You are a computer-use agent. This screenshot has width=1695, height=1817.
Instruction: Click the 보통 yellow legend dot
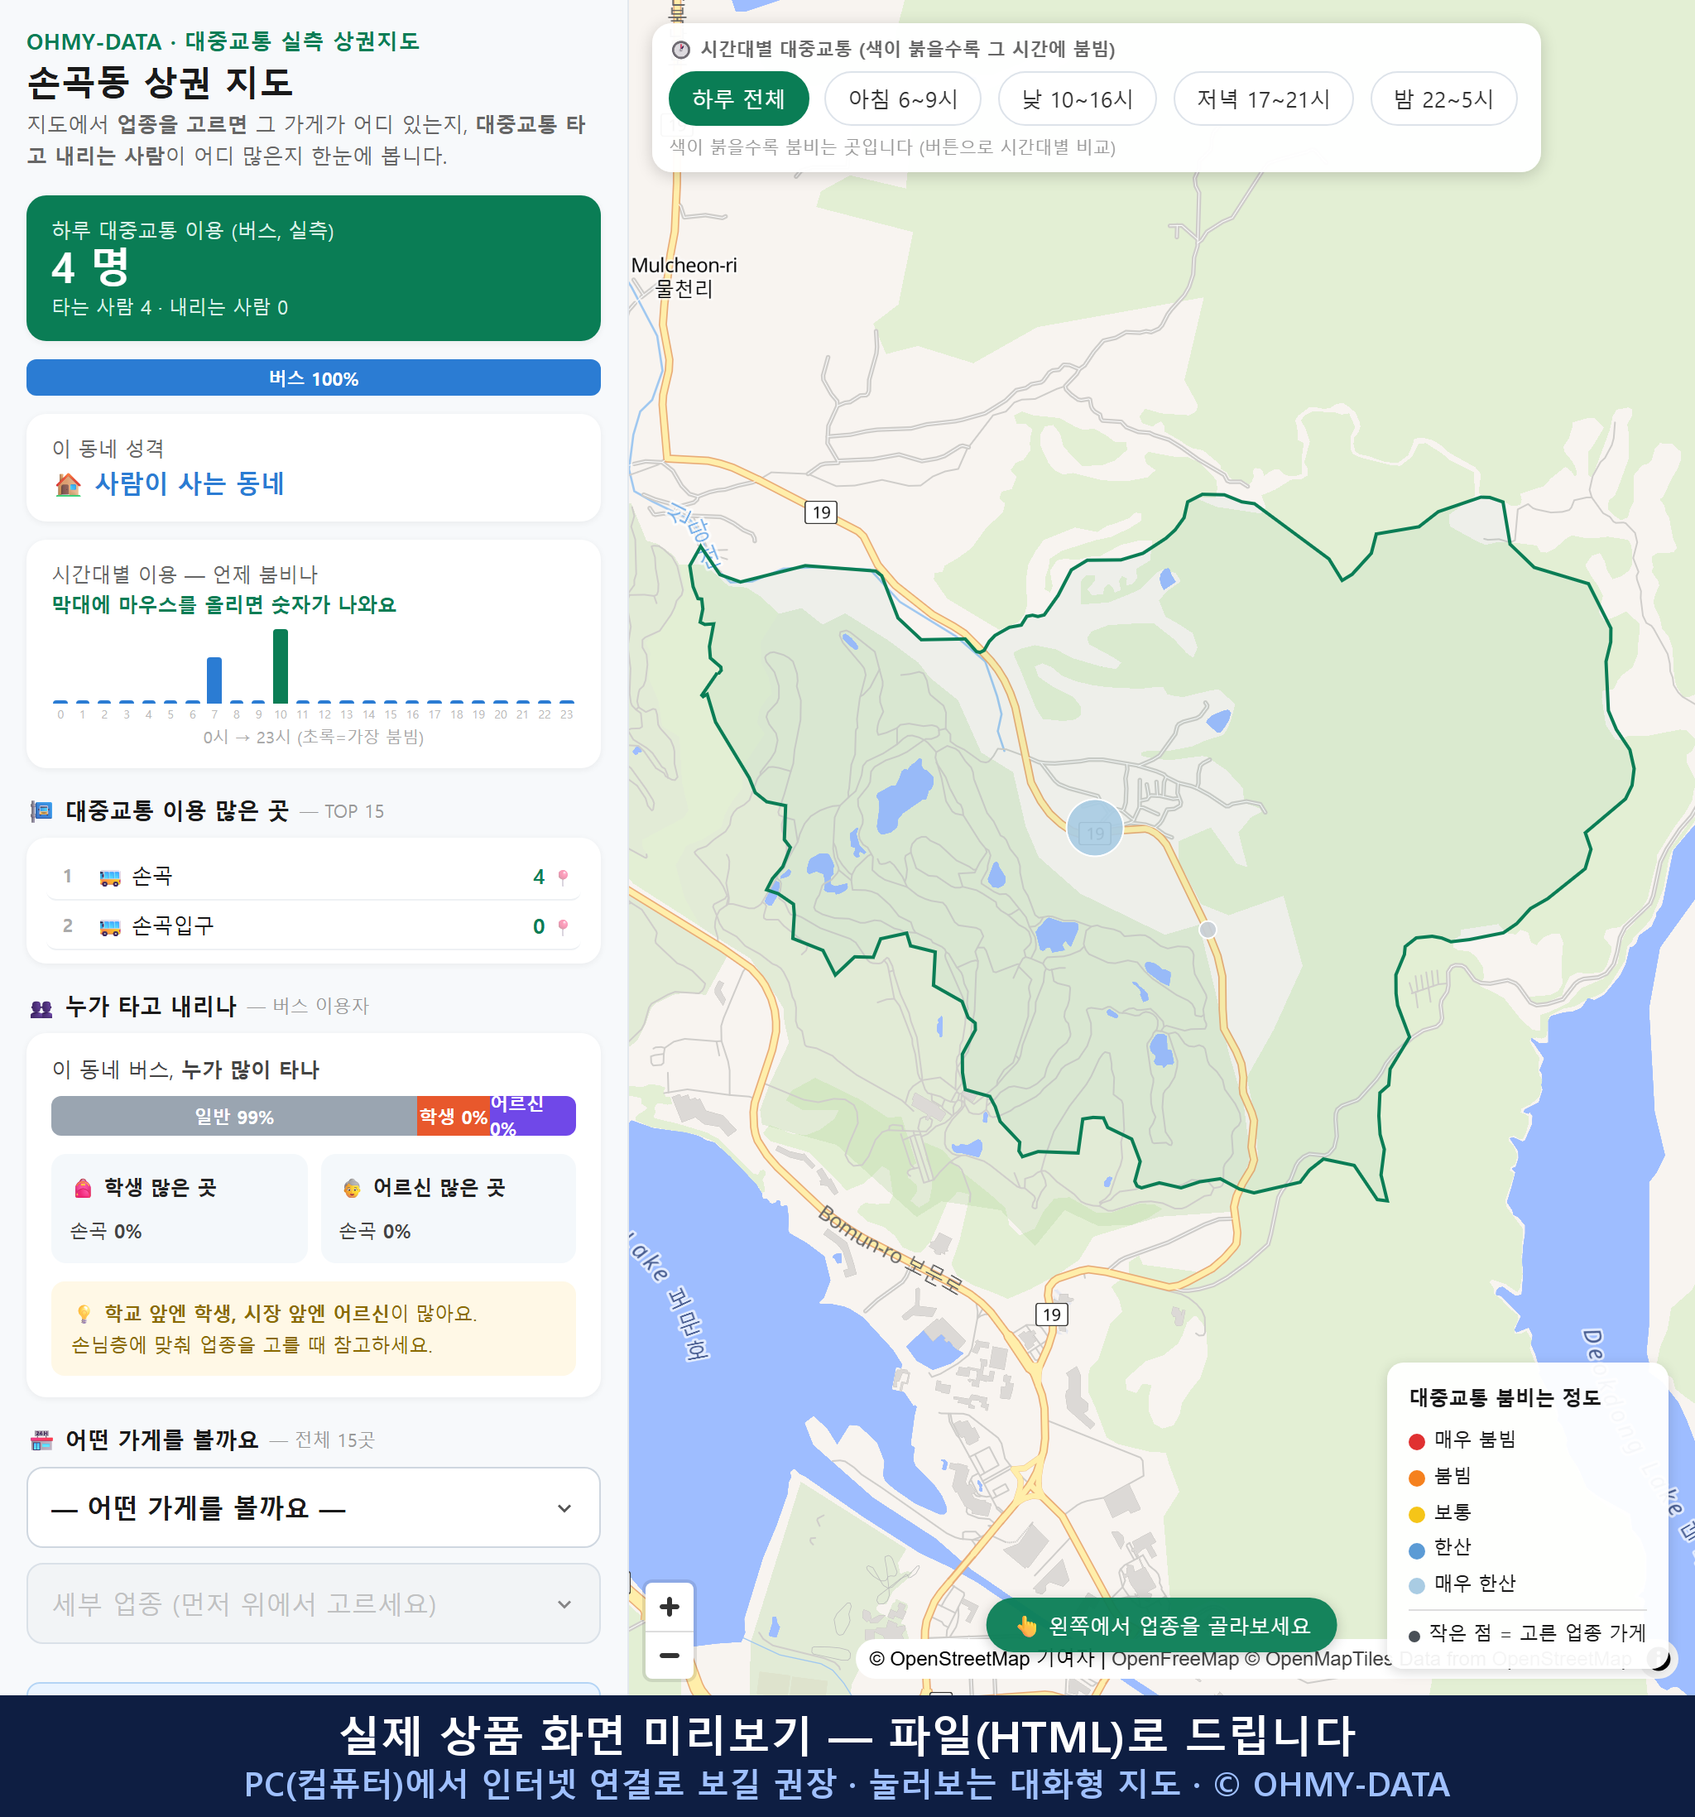[x=1416, y=1515]
